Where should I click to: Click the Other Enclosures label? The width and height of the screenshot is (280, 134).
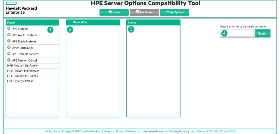point(22,48)
